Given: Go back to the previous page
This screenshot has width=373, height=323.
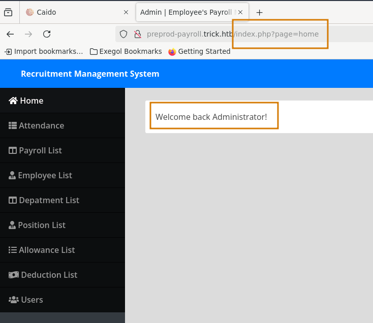Looking at the screenshot, I should pos(10,34).
